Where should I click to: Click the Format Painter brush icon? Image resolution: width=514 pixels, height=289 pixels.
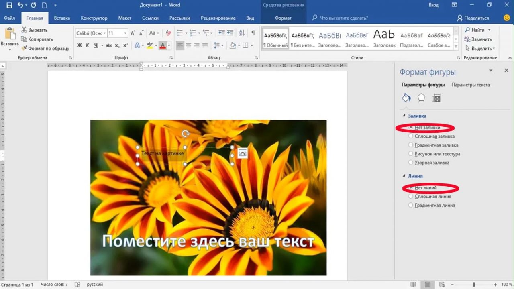[24, 48]
